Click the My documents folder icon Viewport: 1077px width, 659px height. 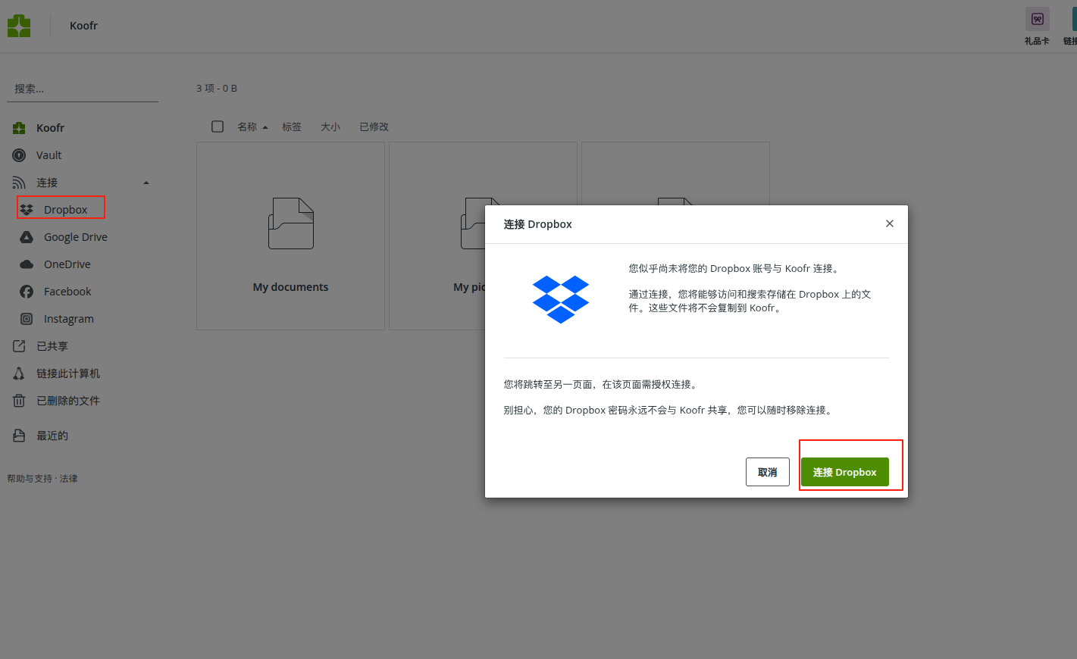(291, 223)
